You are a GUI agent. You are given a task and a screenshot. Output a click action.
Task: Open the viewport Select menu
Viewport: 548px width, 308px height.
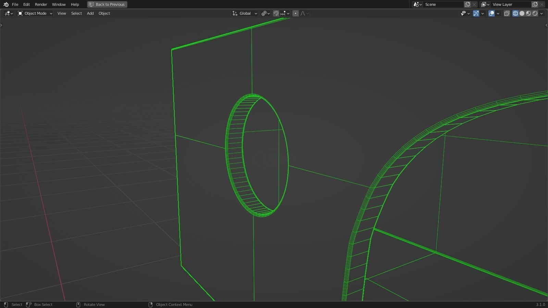[76, 13]
